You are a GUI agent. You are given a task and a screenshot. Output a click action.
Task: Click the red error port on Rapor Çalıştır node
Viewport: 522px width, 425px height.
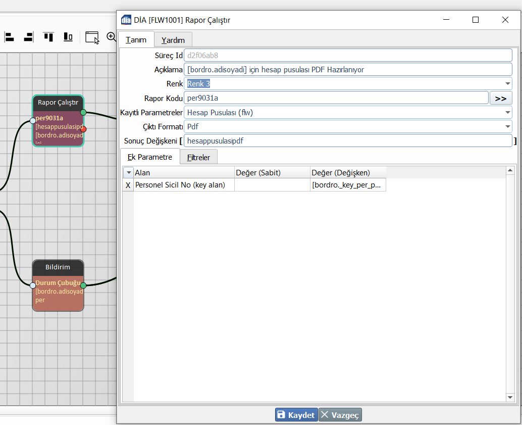pos(83,129)
